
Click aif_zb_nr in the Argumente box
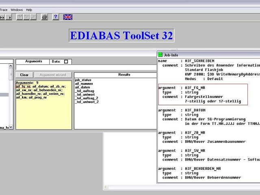tap(58, 87)
